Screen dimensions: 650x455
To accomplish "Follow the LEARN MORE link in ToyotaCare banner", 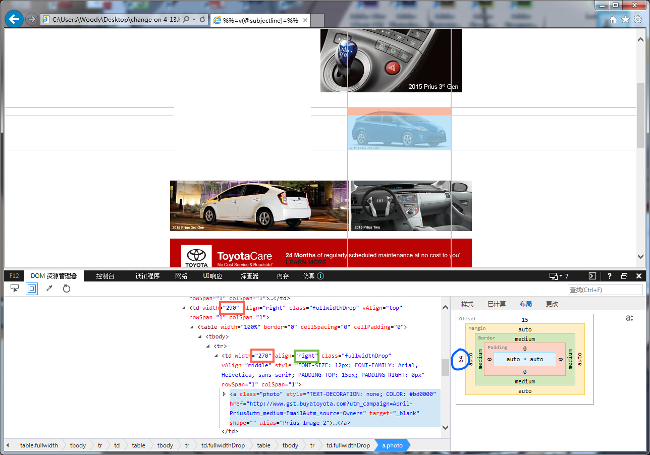I will pyautogui.click(x=306, y=262).
